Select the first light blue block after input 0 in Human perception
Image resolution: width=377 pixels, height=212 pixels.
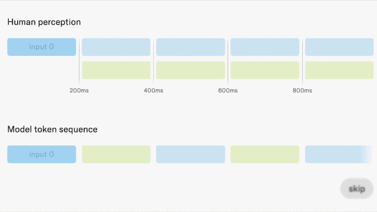click(x=116, y=47)
